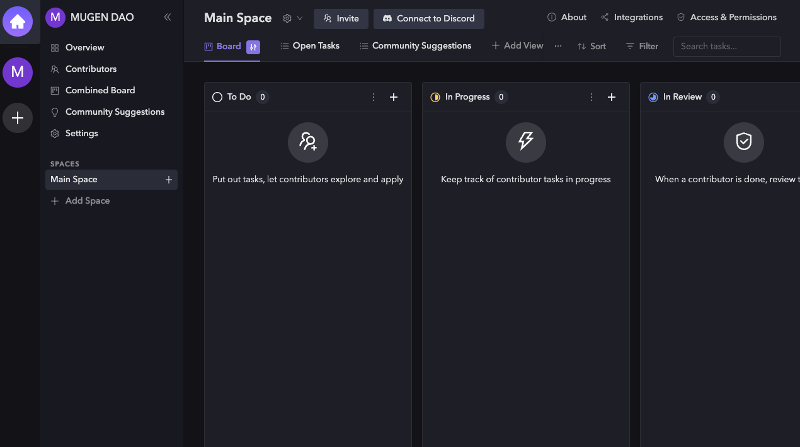Screen dimensions: 800x447
Task: Open the Sort options
Action: pyautogui.click(x=591, y=46)
